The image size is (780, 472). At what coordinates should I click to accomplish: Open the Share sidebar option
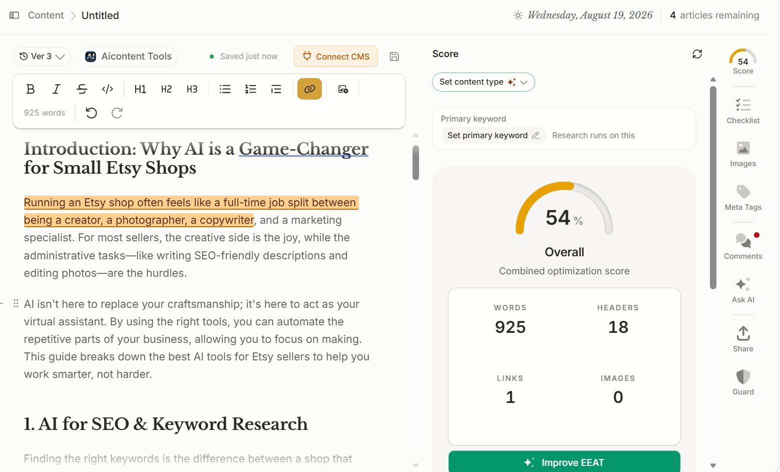[743, 339]
